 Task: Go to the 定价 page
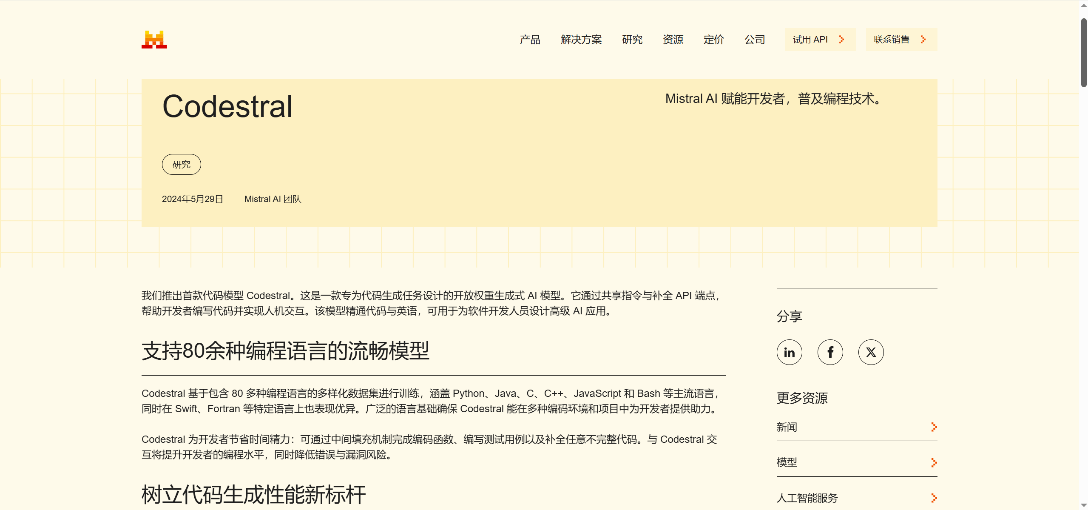click(714, 40)
